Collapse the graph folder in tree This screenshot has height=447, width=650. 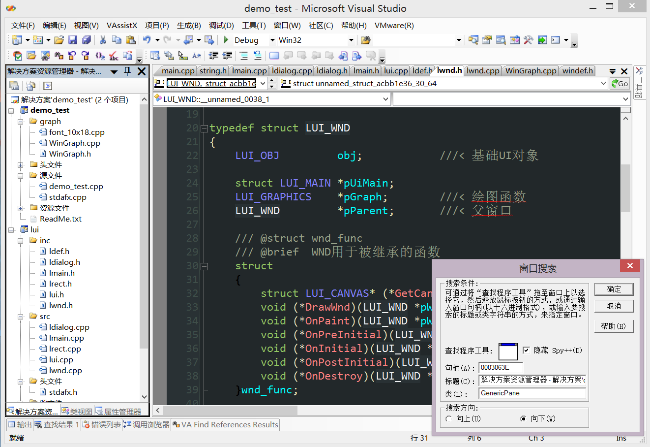tap(21, 121)
